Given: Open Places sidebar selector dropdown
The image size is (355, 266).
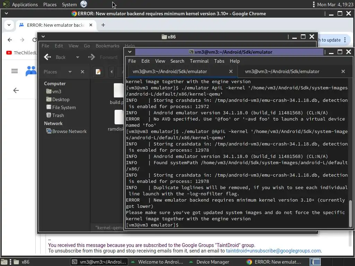Looking at the screenshot, I should click(x=70, y=72).
